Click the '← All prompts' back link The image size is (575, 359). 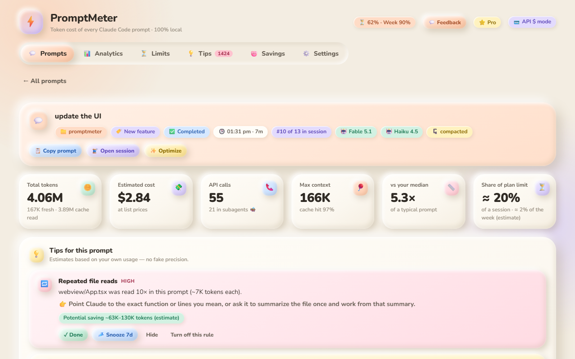45,81
